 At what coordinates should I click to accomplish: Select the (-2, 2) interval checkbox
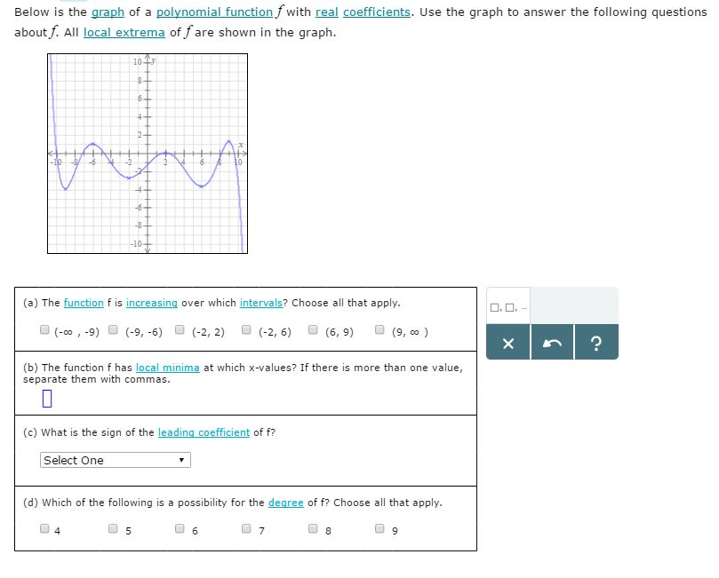(180, 329)
